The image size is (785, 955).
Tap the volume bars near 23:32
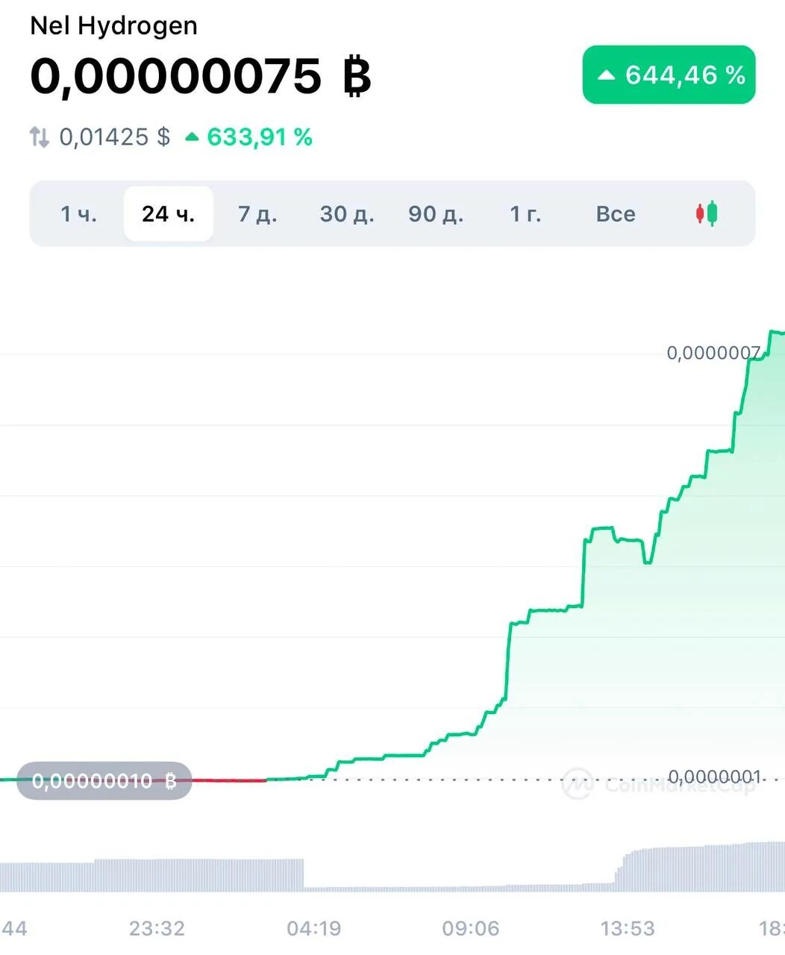click(157, 875)
